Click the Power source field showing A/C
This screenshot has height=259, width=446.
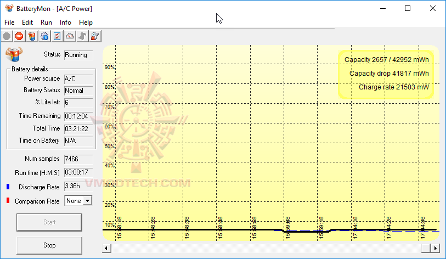[78, 79]
